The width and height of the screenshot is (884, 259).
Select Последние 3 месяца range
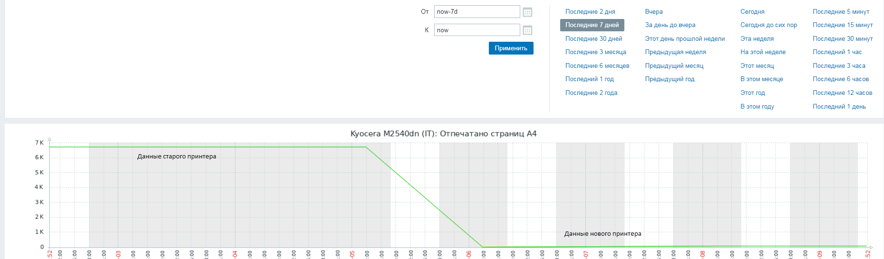pos(595,52)
